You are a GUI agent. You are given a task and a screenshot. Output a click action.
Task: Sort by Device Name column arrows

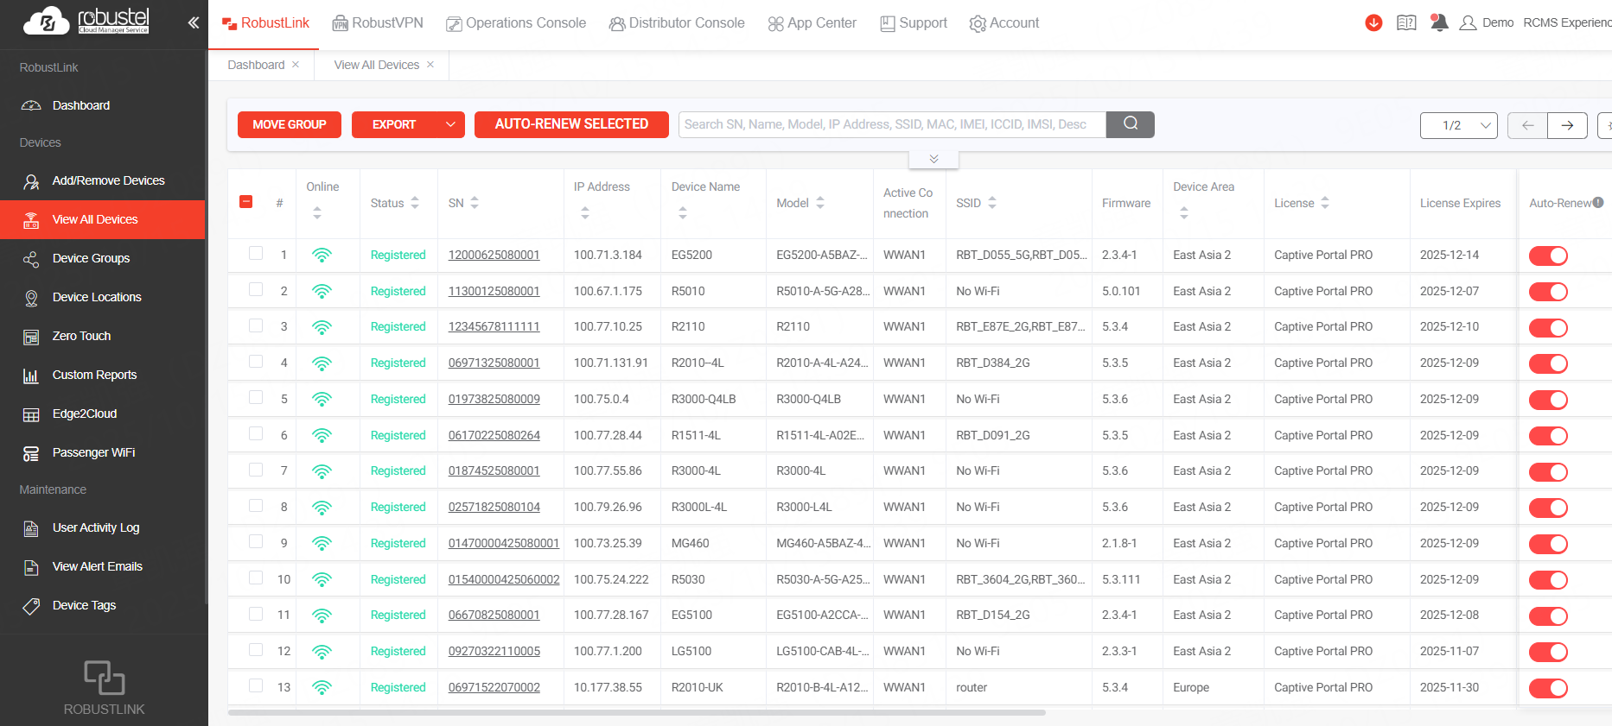683,212
